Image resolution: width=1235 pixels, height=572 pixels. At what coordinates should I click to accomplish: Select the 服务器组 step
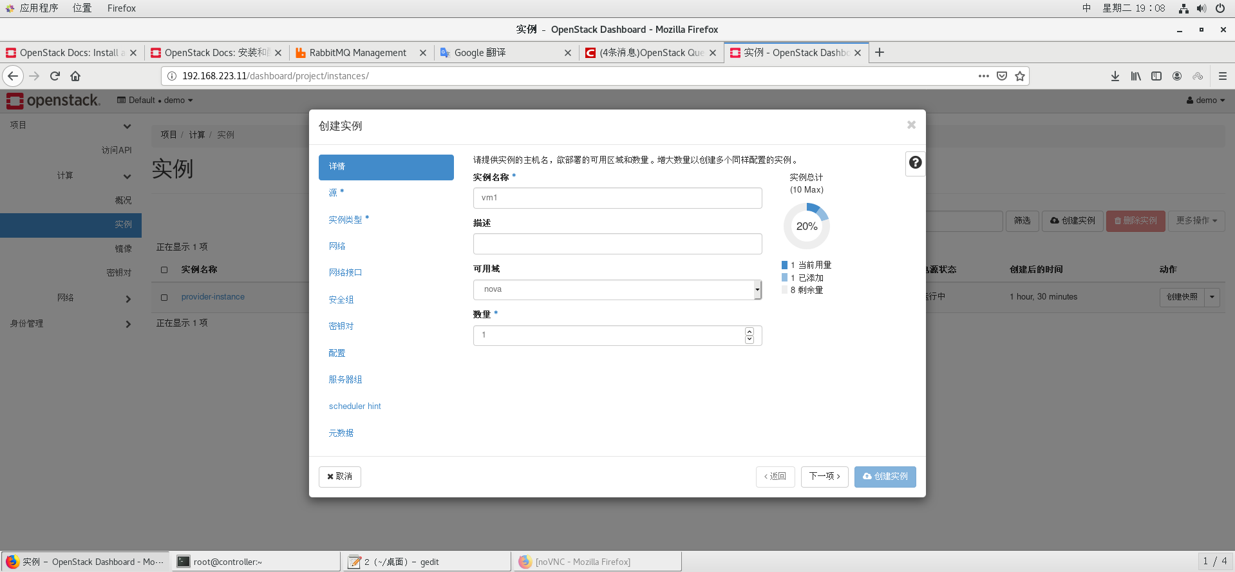pyautogui.click(x=345, y=379)
